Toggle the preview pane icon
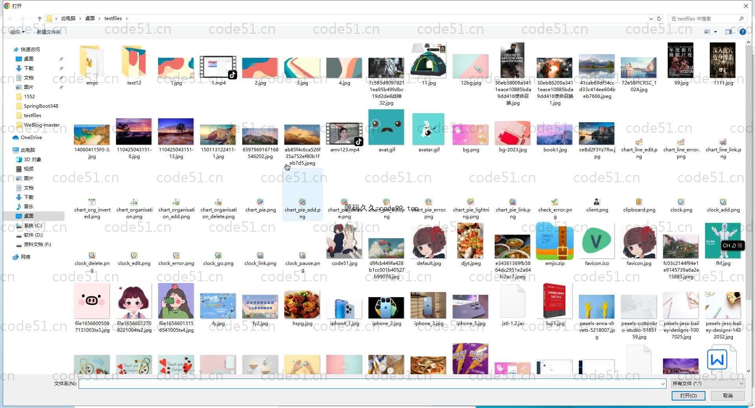The width and height of the screenshot is (755, 408). click(x=729, y=32)
